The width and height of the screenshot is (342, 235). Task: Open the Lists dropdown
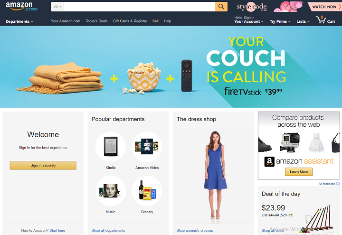[x=303, y=21]
